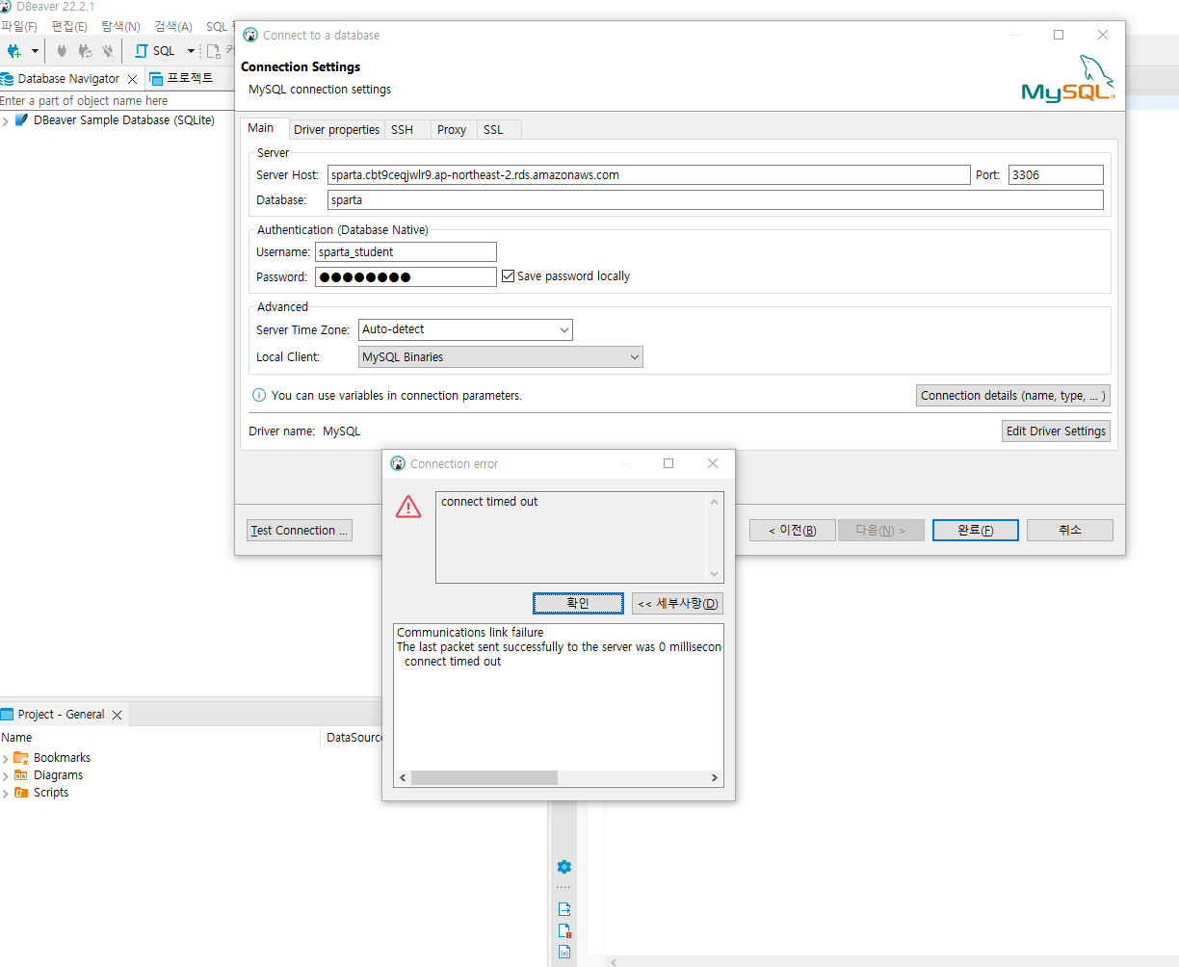Select the DBeaver Sample Database SQLite icon
The image size is (1179, 967).
(x=21, y=120)
